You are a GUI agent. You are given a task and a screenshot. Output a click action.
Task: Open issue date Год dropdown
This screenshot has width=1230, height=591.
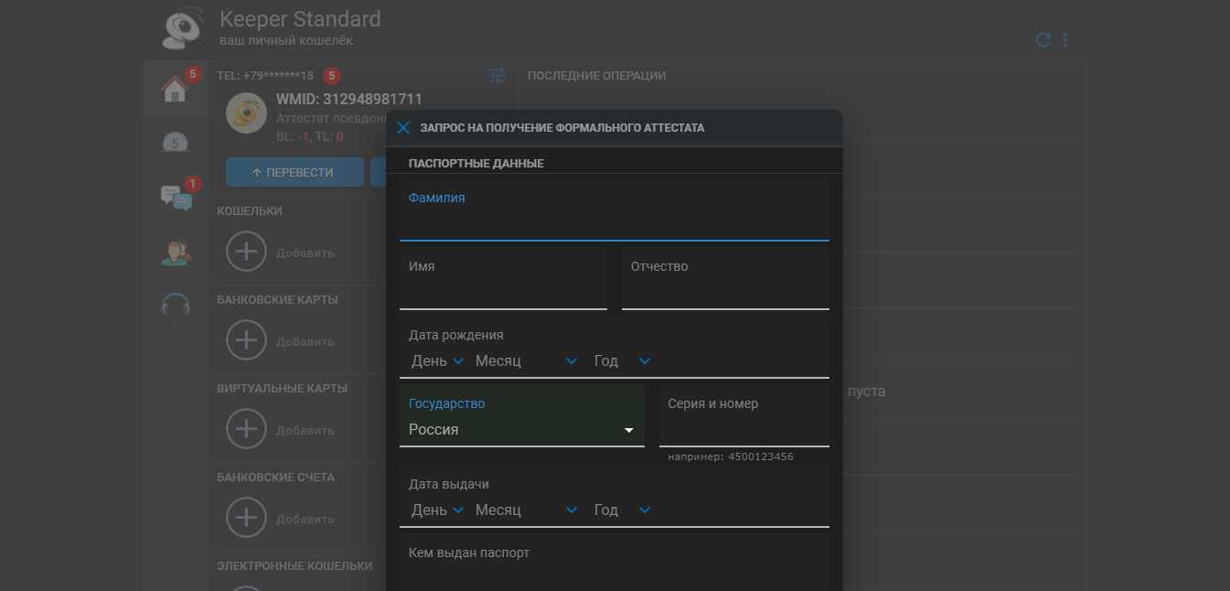click(x=622, y=510)
